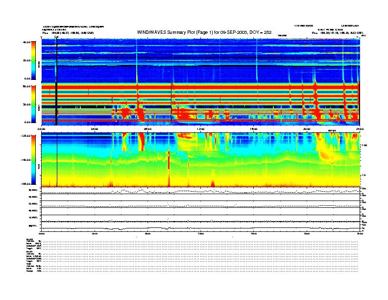Click the 12:00 time tick below the RAD1 panel

tap(200, 129)
